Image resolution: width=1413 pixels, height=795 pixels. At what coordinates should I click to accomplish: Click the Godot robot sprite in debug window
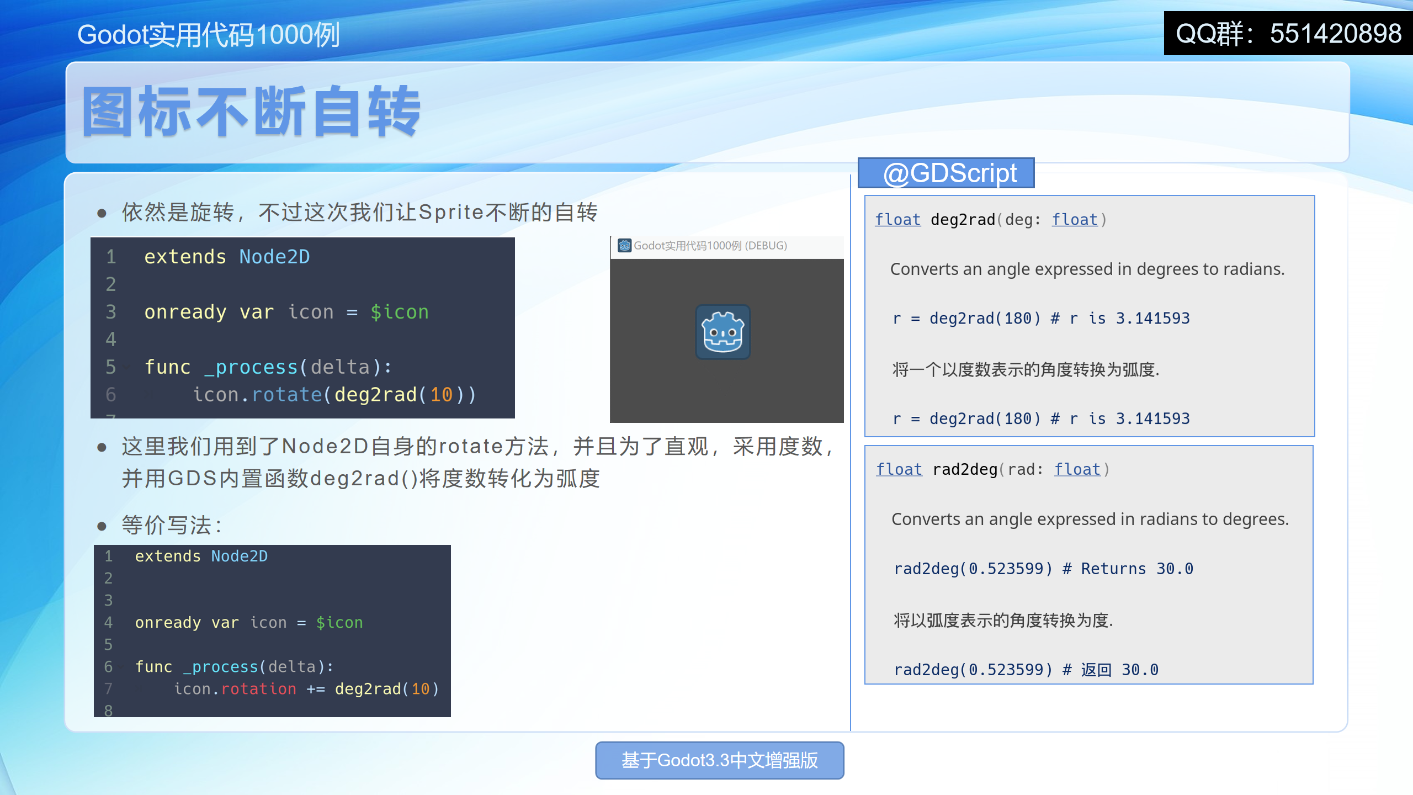click(723, 332)
